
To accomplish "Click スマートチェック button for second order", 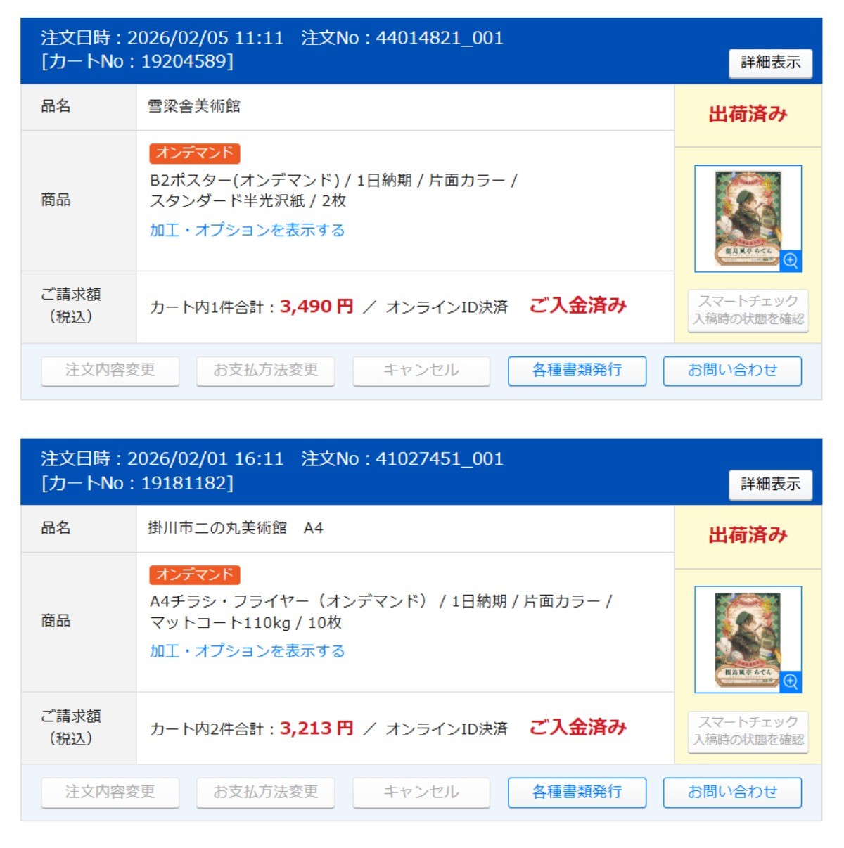I will [x=748, y=731].
